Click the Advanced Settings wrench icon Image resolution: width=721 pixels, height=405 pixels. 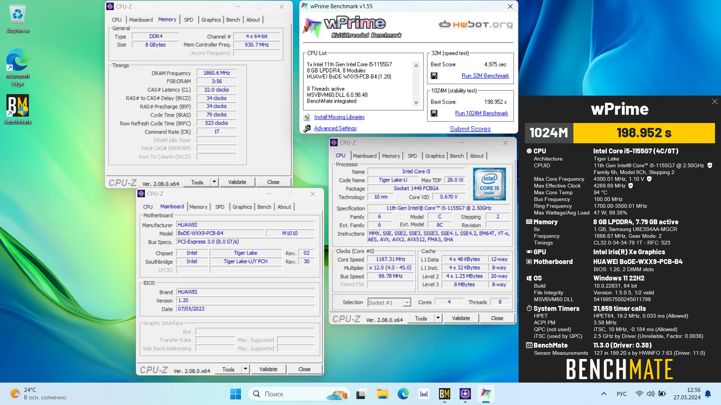(x=307, y=128)
